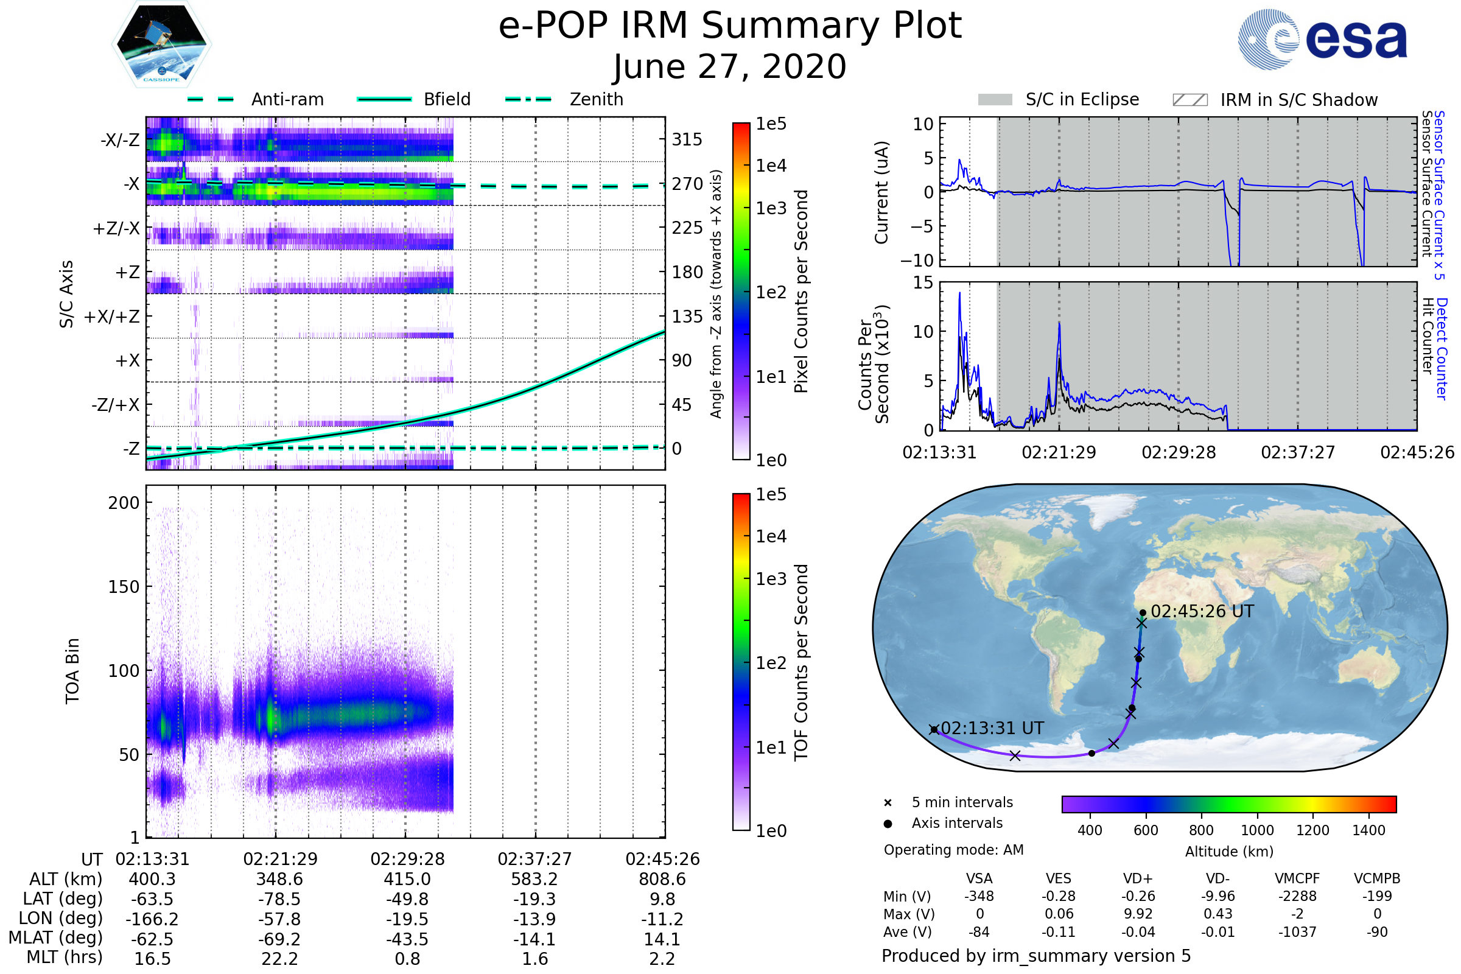Click the 02:13:31 UT map start label
The image size is (1461, 974).
(x=992, y=728)
